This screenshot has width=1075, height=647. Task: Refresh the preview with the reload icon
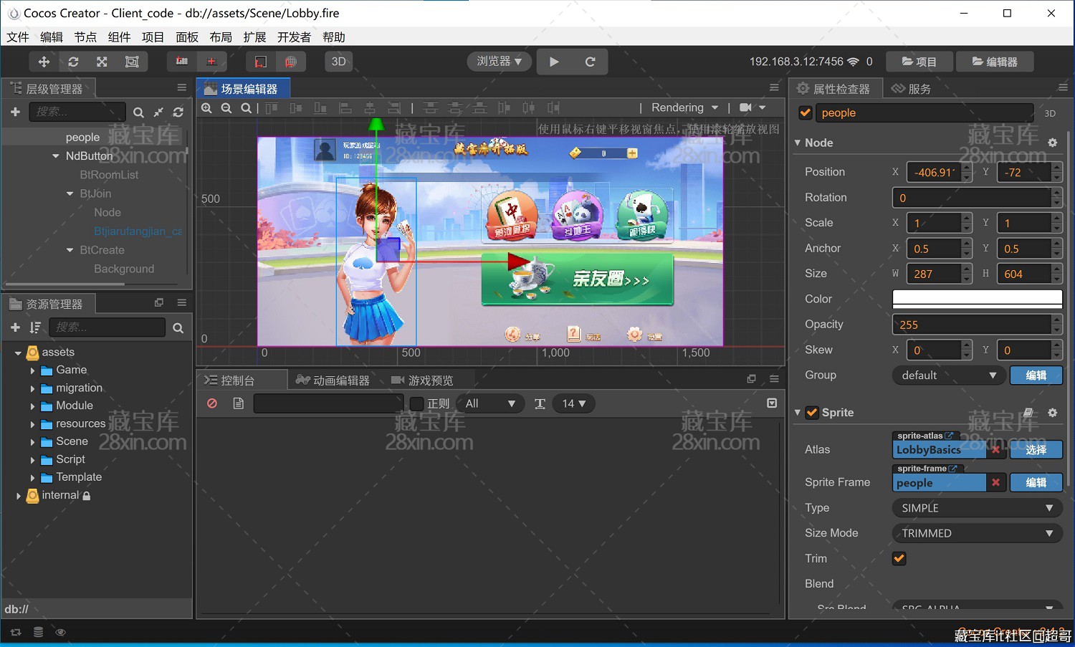(590, 62)
